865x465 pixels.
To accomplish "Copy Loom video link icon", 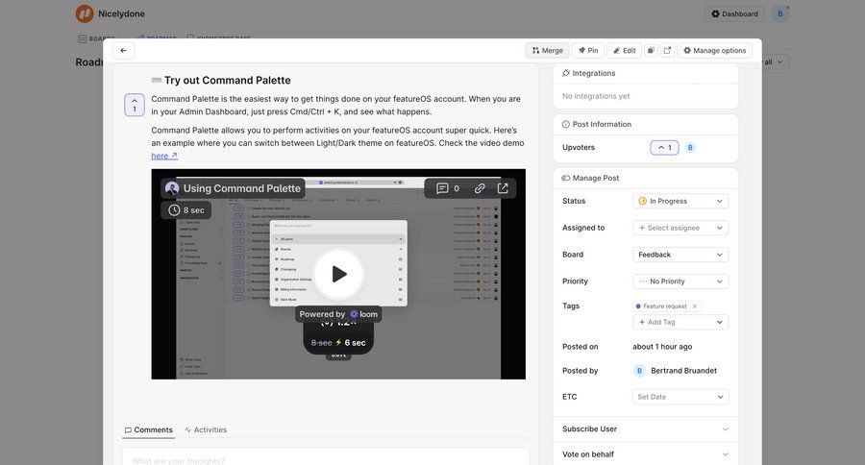I will [480, 188].
